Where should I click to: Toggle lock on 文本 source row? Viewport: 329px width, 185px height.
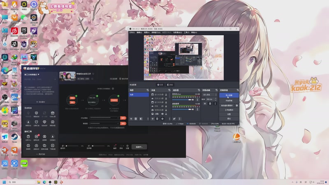[x=166, y=99]
